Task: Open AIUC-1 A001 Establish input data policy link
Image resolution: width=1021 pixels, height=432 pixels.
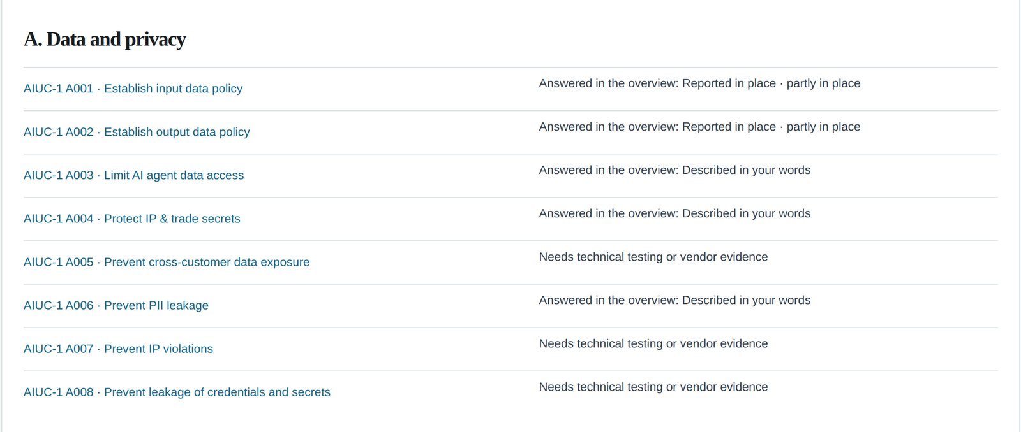Action: click(x=133, y=89)
